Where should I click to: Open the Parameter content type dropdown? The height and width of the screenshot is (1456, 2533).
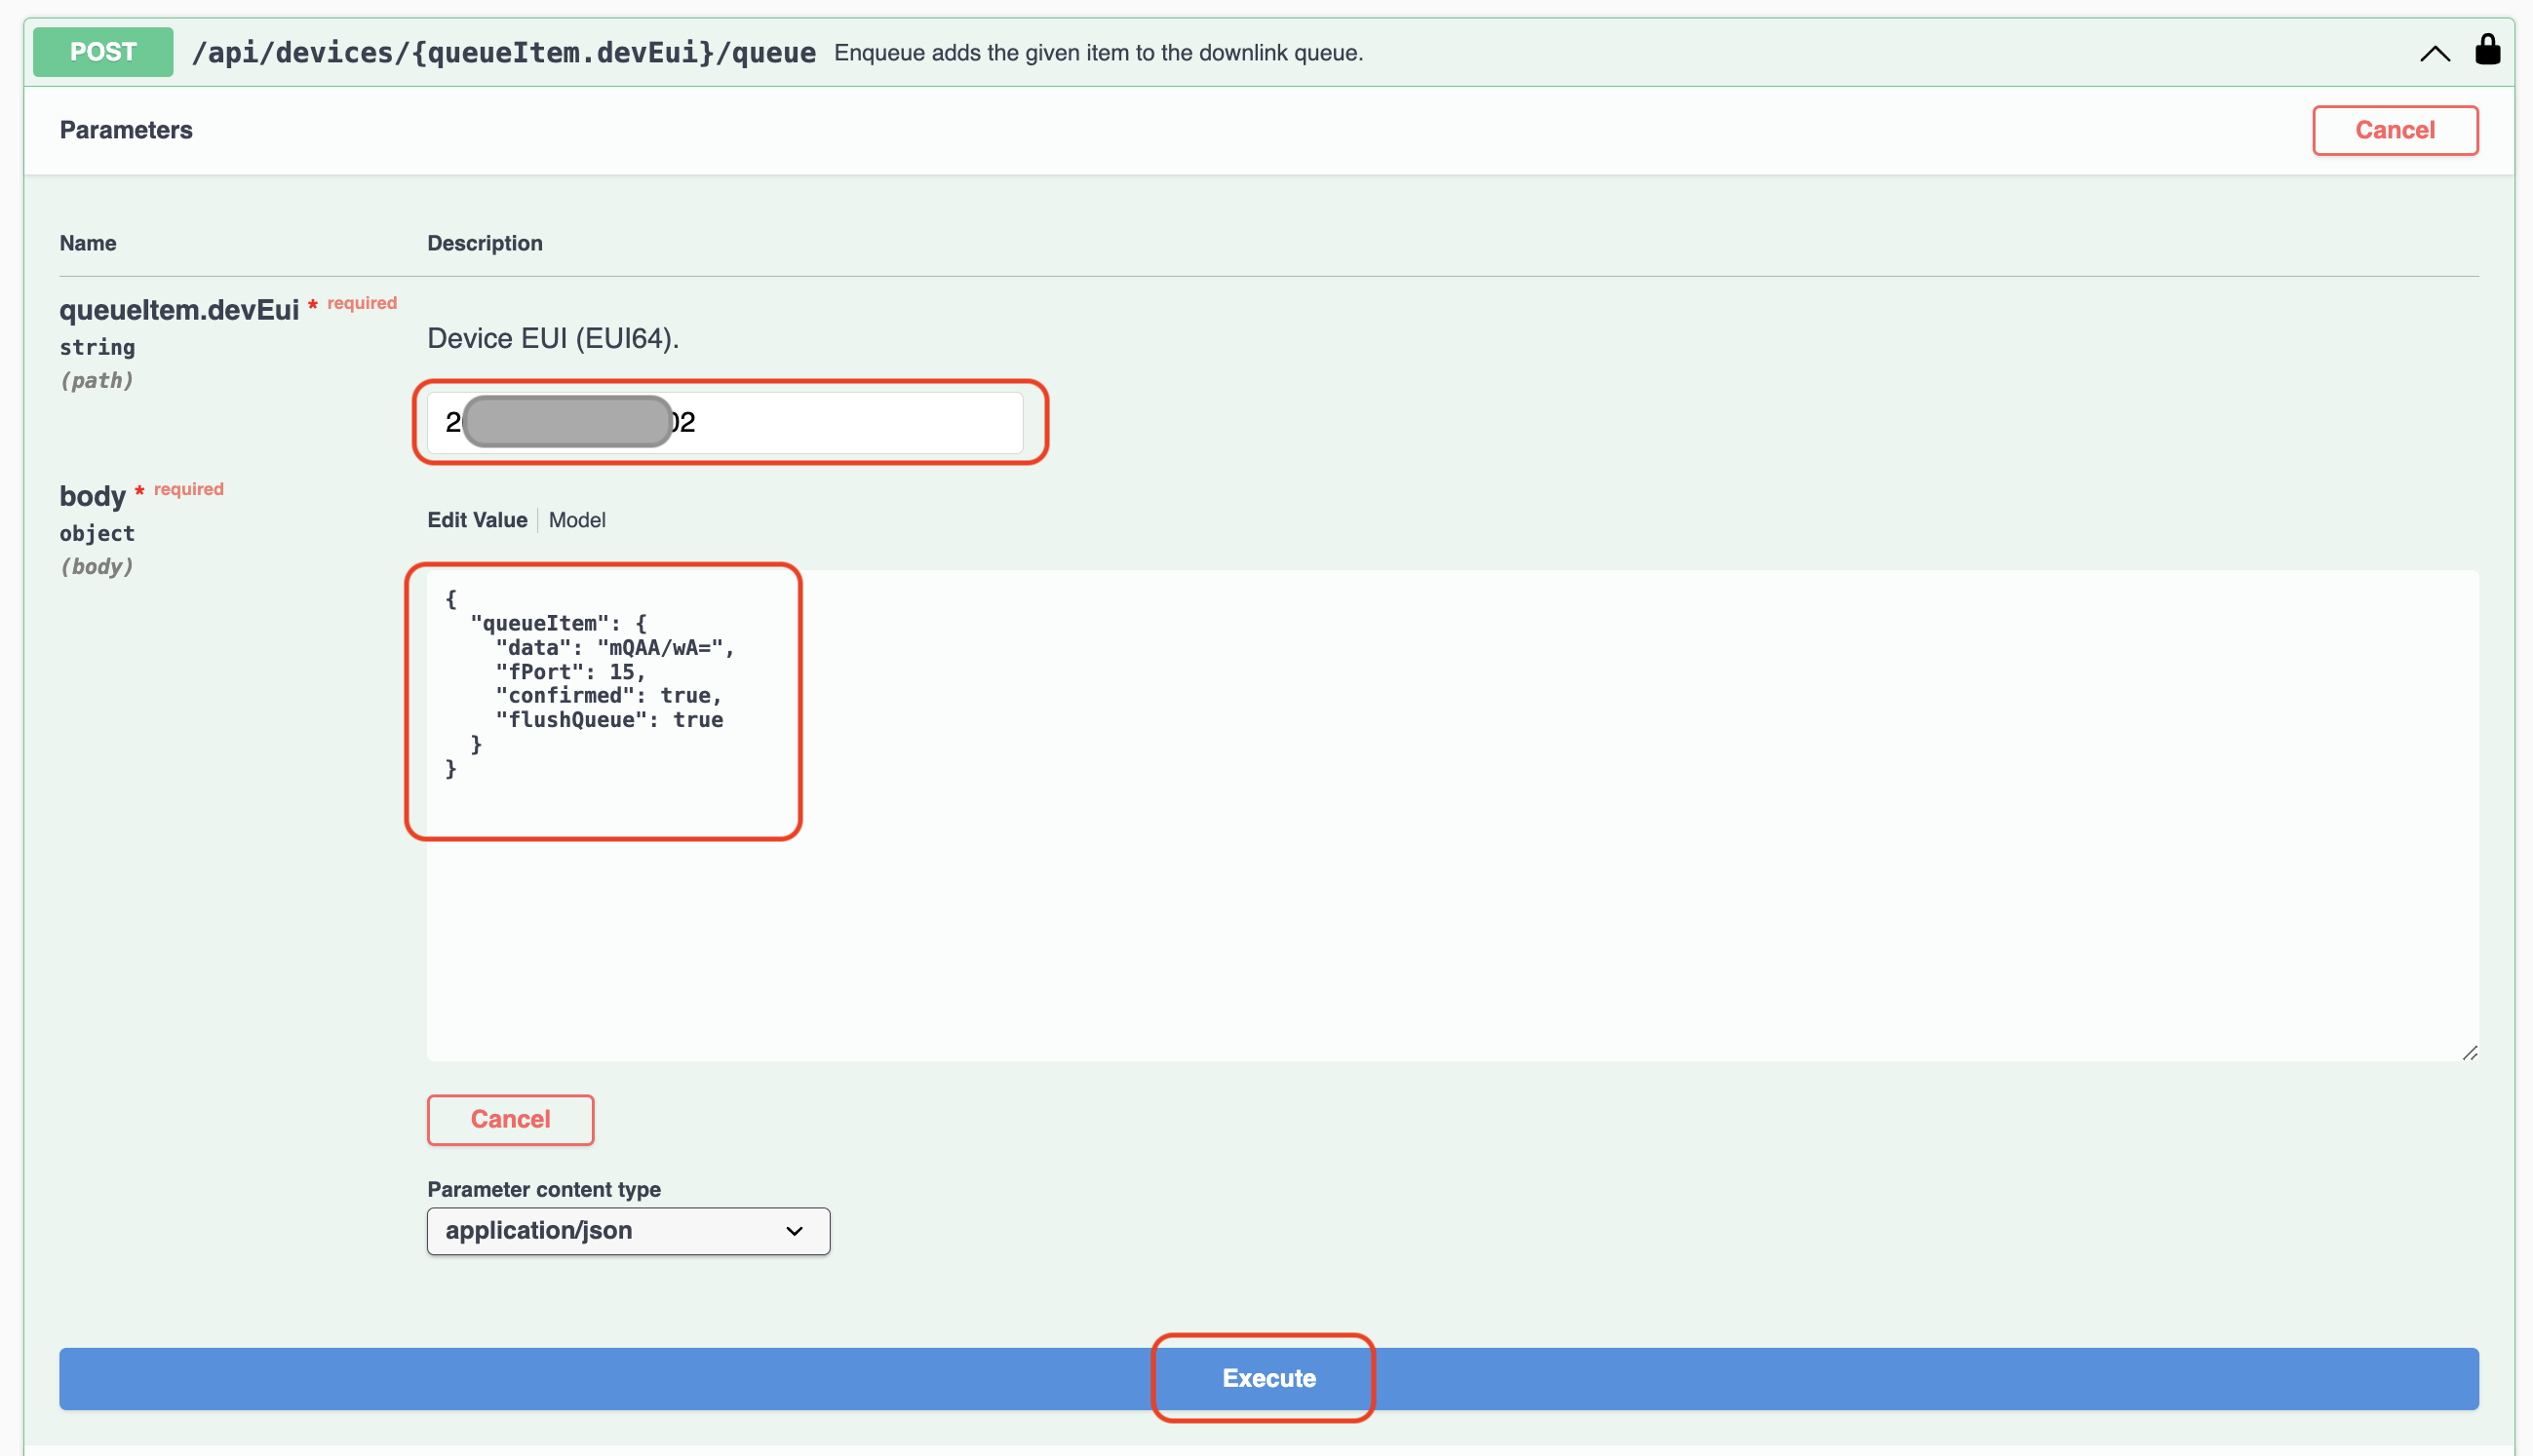(627, 1230)
